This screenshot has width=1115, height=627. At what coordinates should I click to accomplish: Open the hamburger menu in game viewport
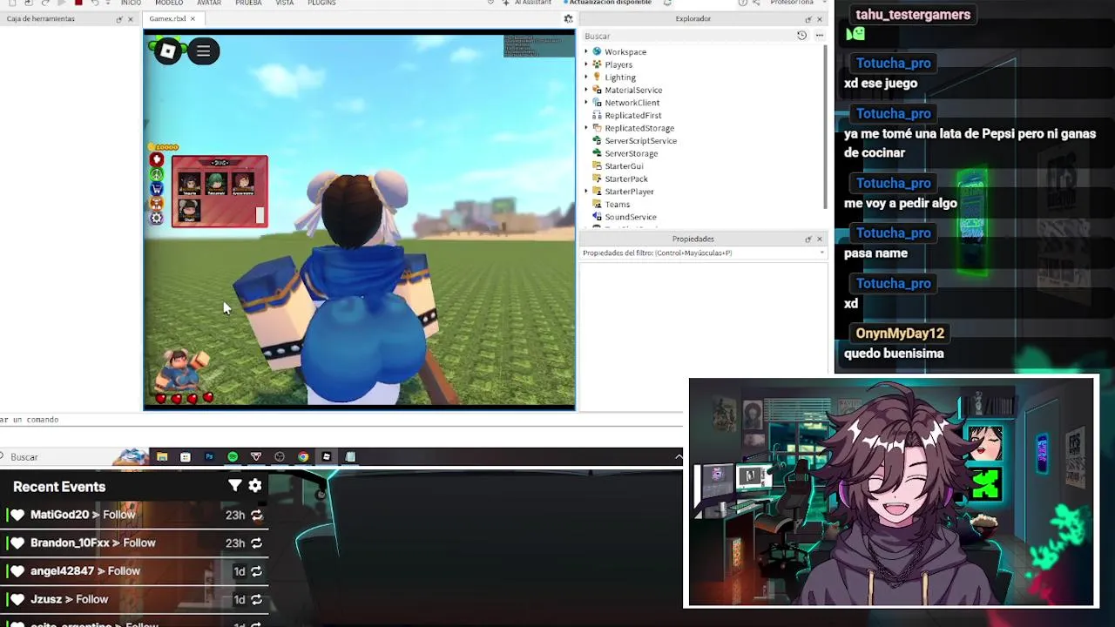203,51
